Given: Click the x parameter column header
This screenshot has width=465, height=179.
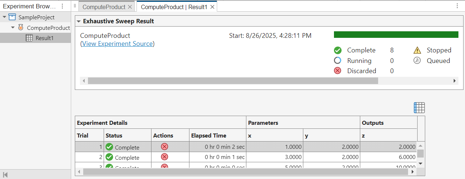Looking at the screenshot, I should (x=274, y=135).
